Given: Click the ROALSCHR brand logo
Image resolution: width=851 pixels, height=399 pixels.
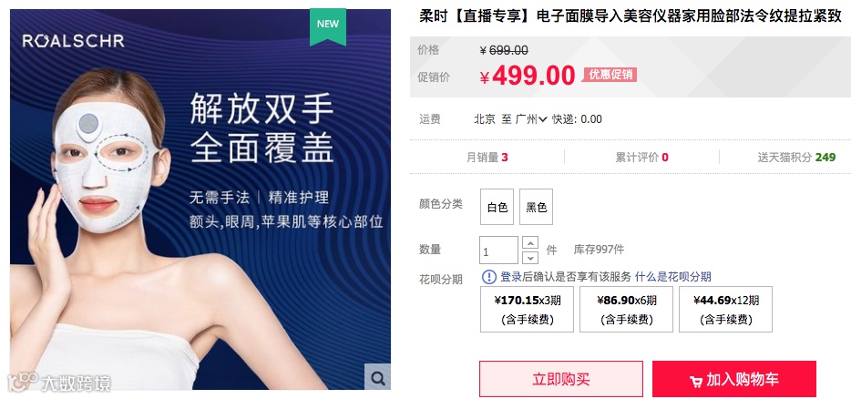Looking at the screenshot, I should click(x=73, y=41).
